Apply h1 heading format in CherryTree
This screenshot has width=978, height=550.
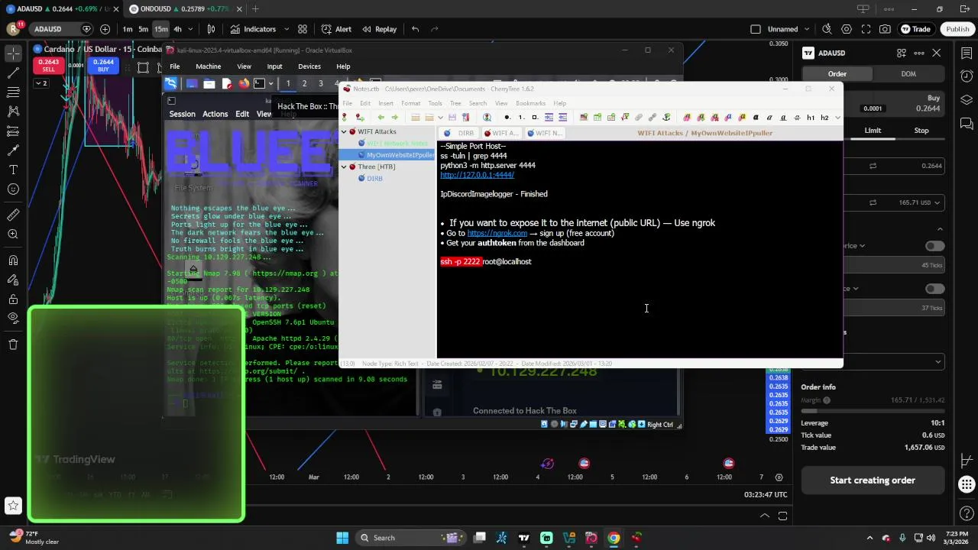811,117
